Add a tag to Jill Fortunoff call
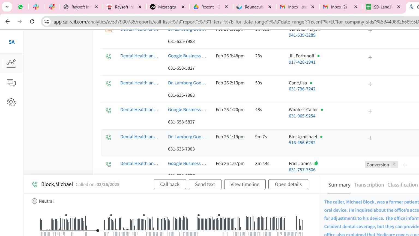This screenshot has width=419, height=236. [x=370, y=57]
